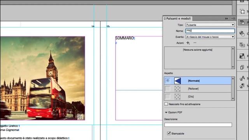Select the London bus photo on the page

pos(42,78)
